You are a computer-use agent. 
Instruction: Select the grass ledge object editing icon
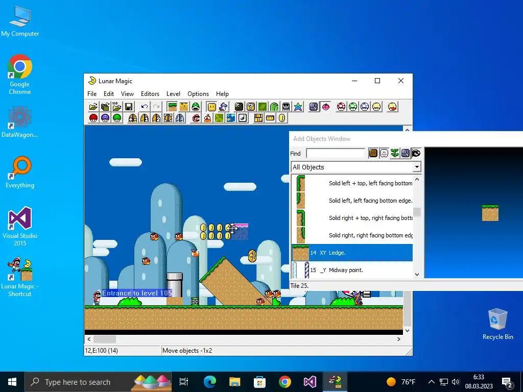pyautogui.click(x=173, y=107)
